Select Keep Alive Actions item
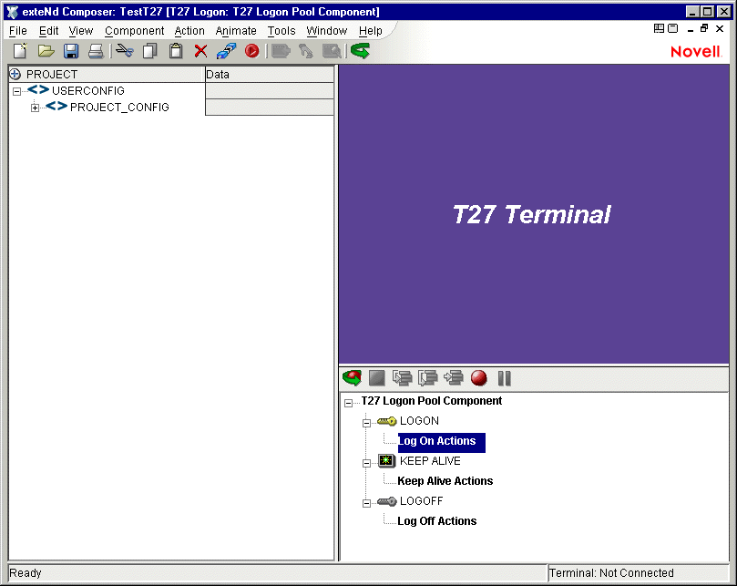737x586 pixels. (x=445, y=481)
